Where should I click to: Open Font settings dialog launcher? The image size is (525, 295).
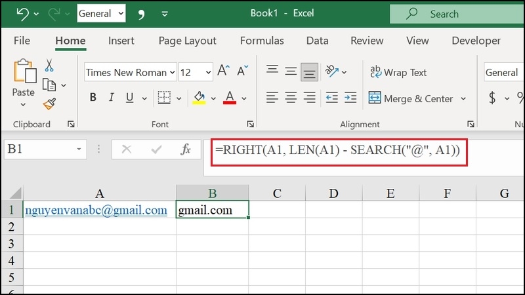[250, 124]
